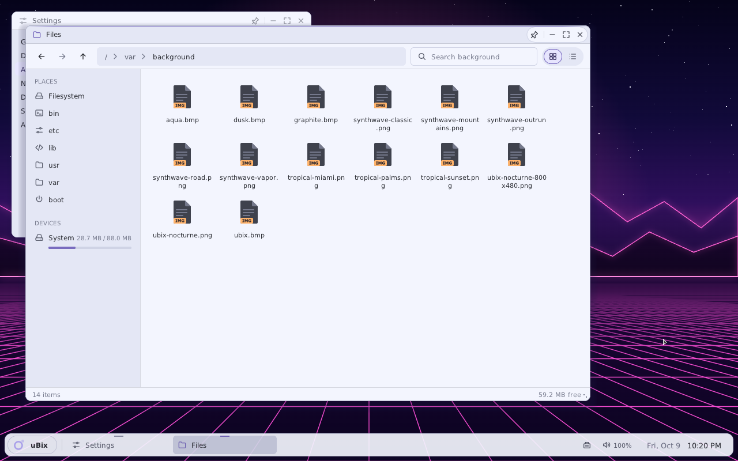The width and height of the screenshot is (738, 461).
Task: Open the aqua.bmp image file icon
Action: pos(182,97)
